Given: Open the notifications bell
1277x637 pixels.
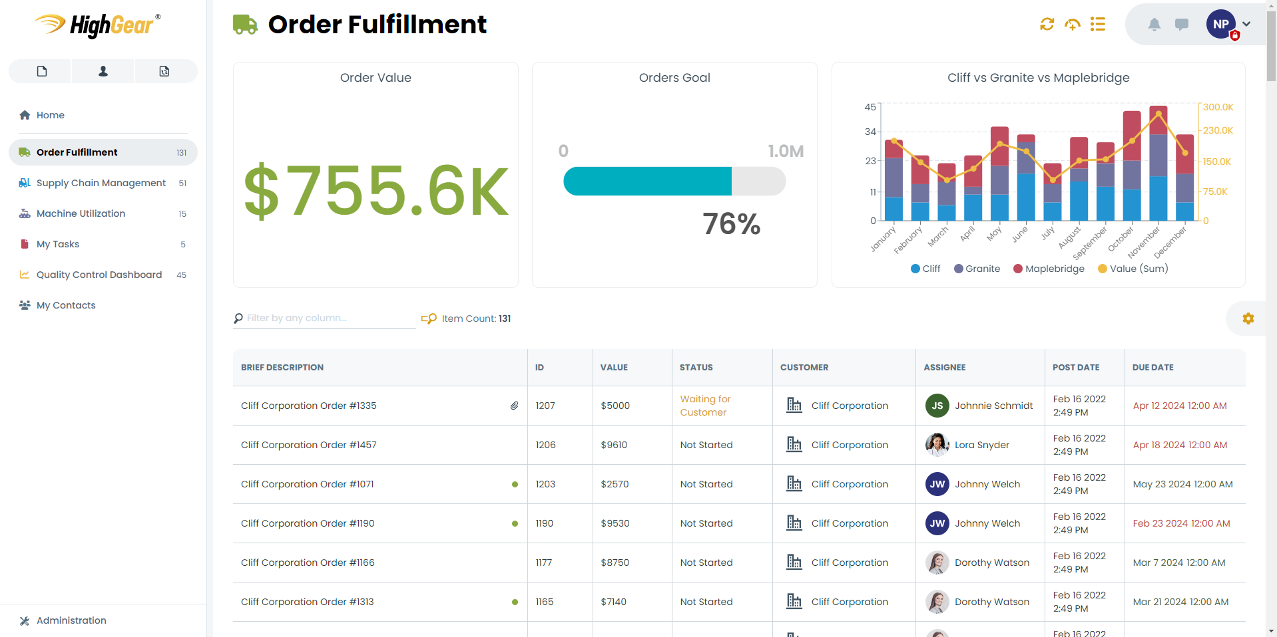Looking at the screenshot, I should 1154,25.
